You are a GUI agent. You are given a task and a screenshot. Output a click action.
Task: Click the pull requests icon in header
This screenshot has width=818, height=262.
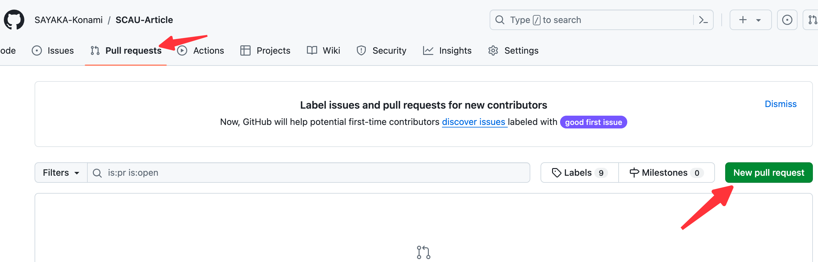click(x=812, y=20)
